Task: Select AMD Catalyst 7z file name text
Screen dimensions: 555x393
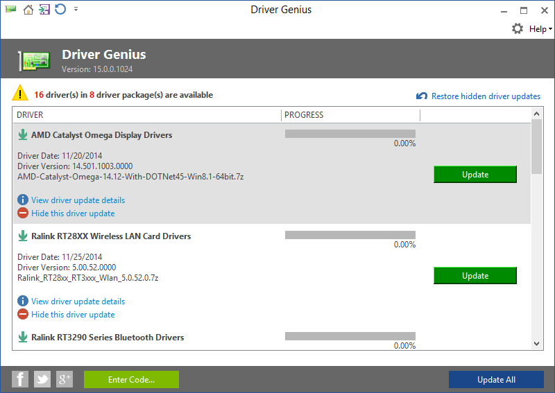Action: (130, 177)
